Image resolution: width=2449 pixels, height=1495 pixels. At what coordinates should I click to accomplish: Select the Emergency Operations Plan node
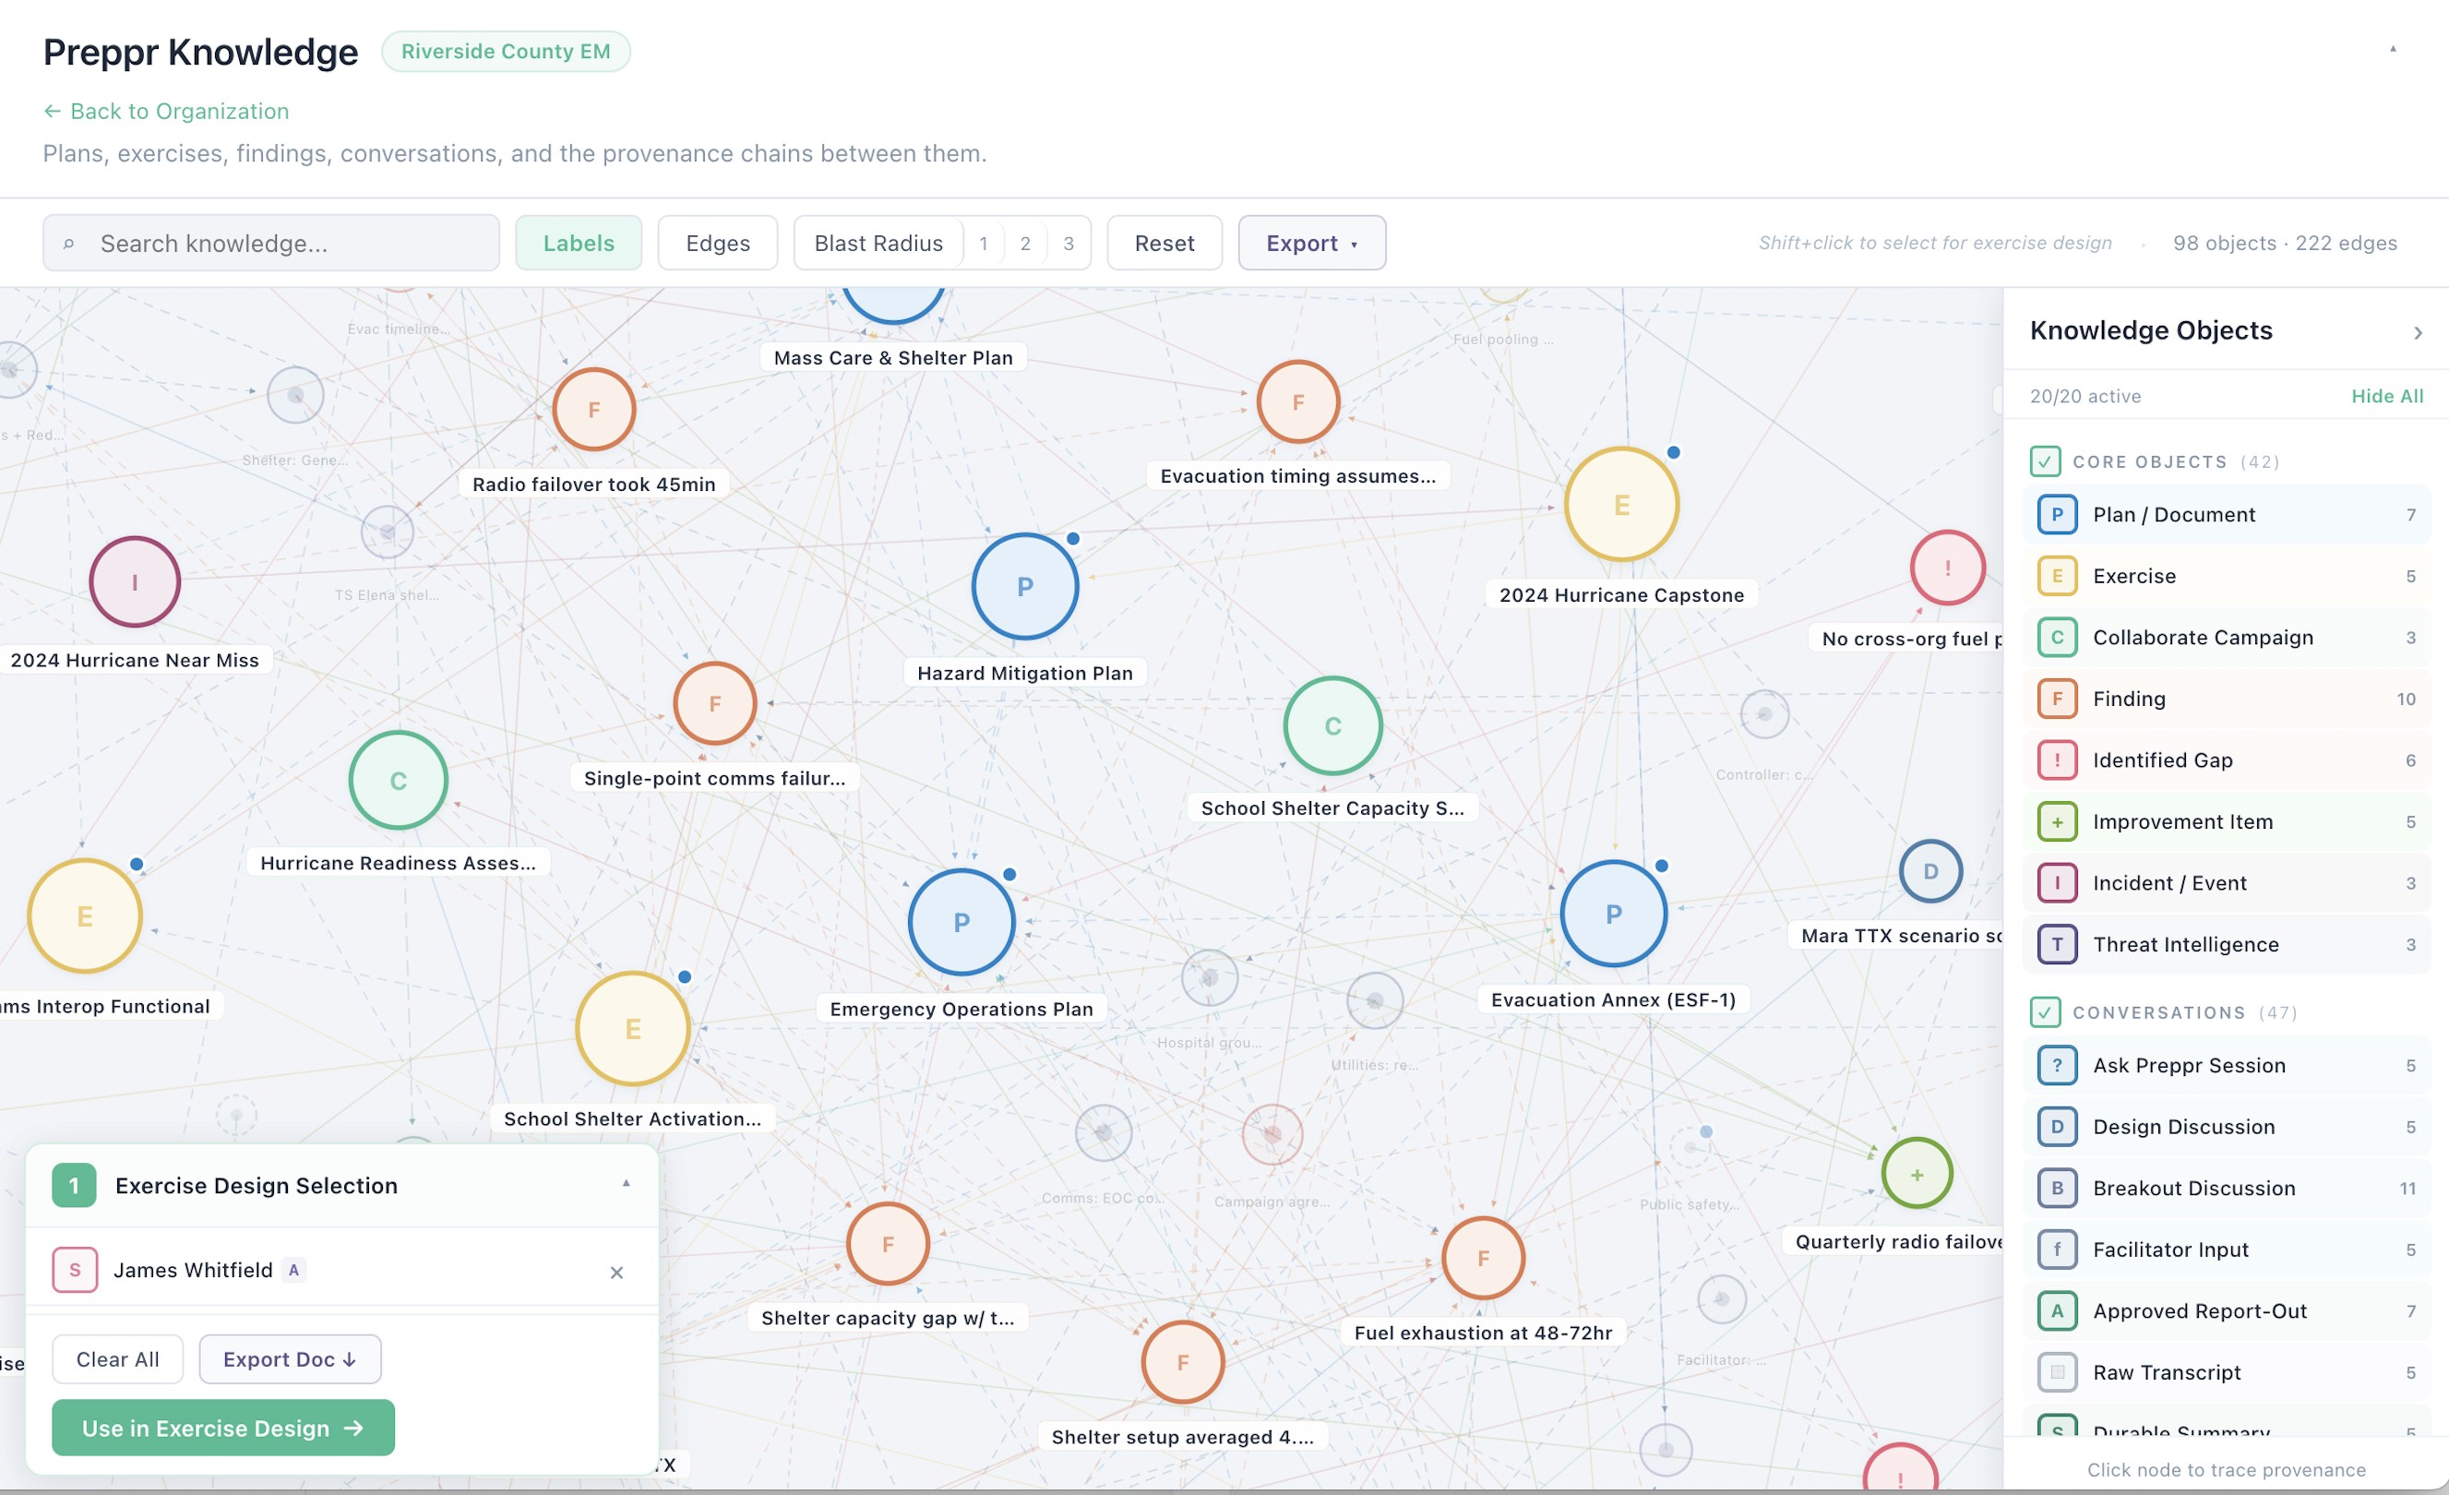pos(962,923)
